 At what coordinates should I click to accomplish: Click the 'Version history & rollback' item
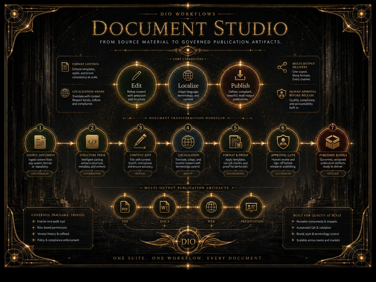(53, 234)
